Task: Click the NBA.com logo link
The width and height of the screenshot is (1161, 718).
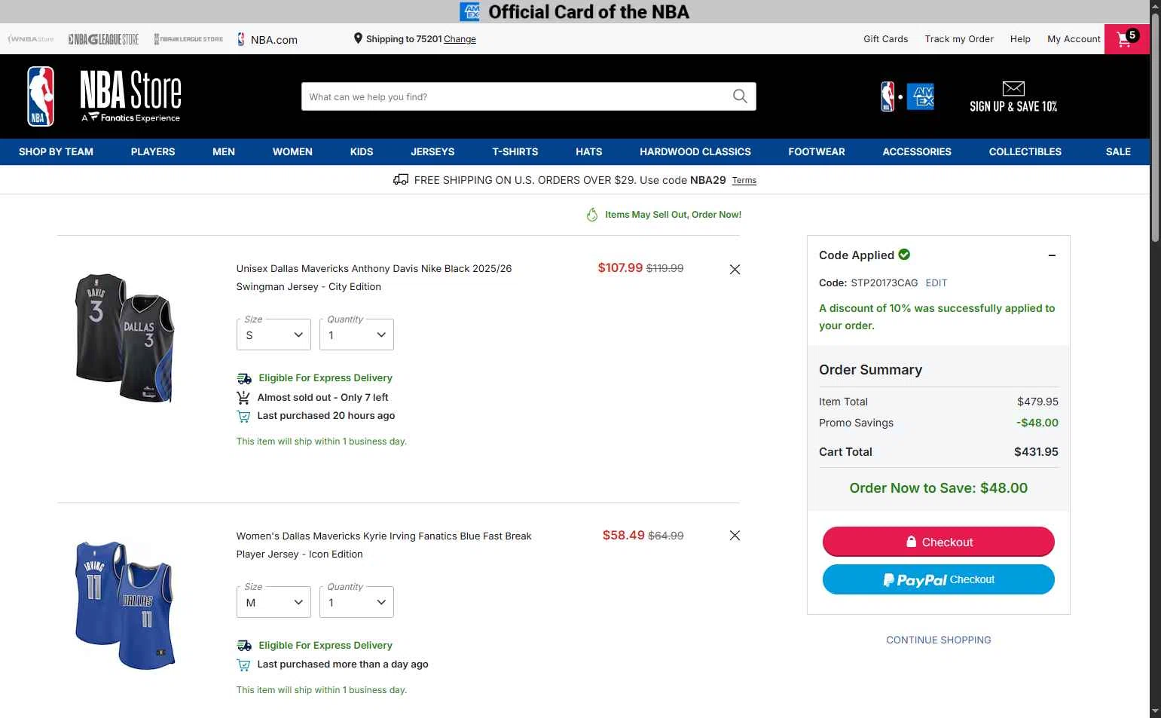Action: (x=267, y=39)
